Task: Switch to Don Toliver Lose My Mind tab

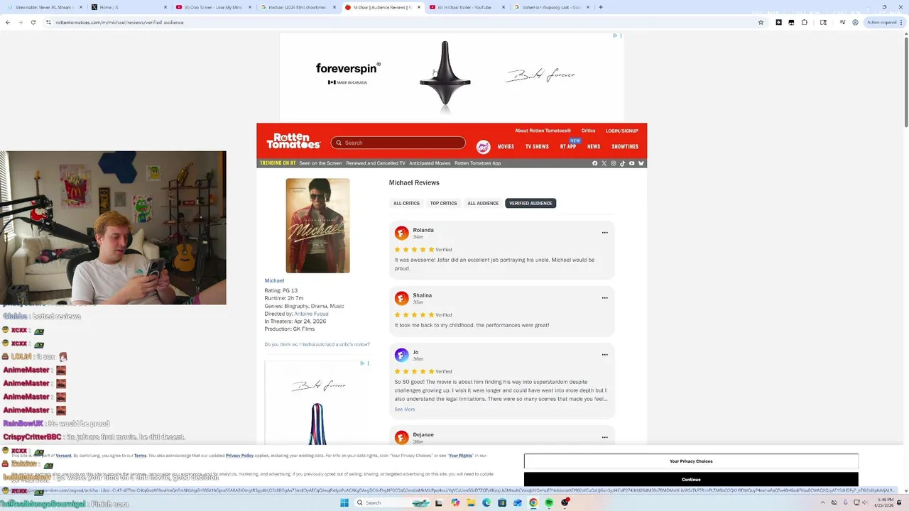Action: click(213, 7)
